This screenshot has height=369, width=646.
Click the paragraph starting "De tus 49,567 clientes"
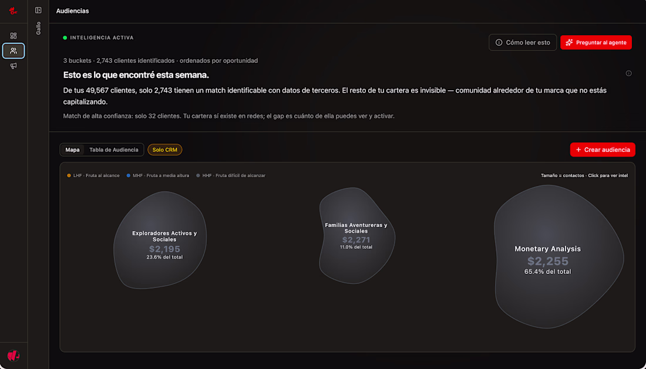coord(335,96)
